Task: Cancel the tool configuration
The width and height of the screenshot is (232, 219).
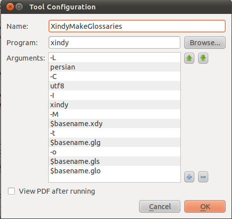Action: coord(159,207)
